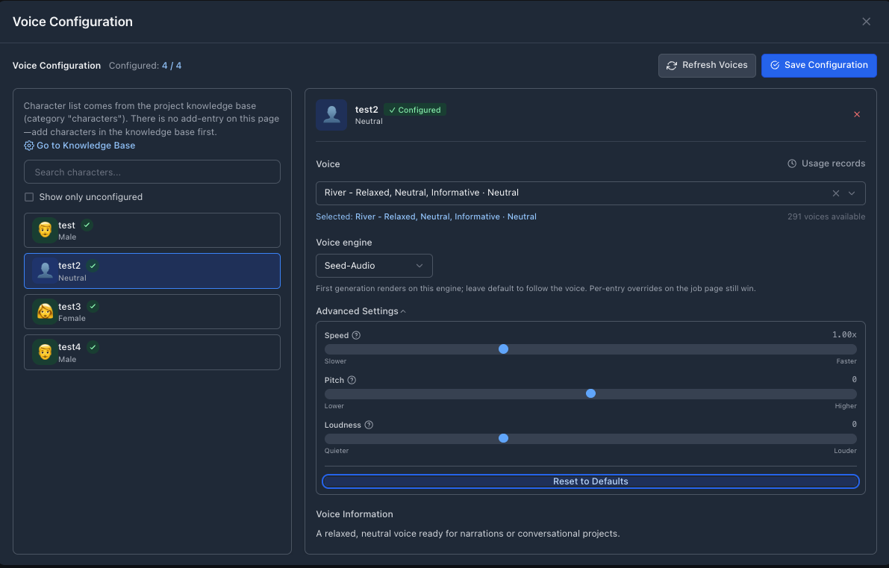
Task: Select the test2 character avatar in list
Action: coord(45,270)
